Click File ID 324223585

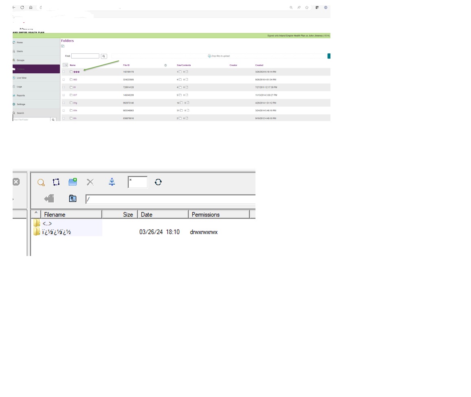coord(128,79)
